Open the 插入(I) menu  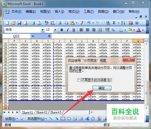59,12
